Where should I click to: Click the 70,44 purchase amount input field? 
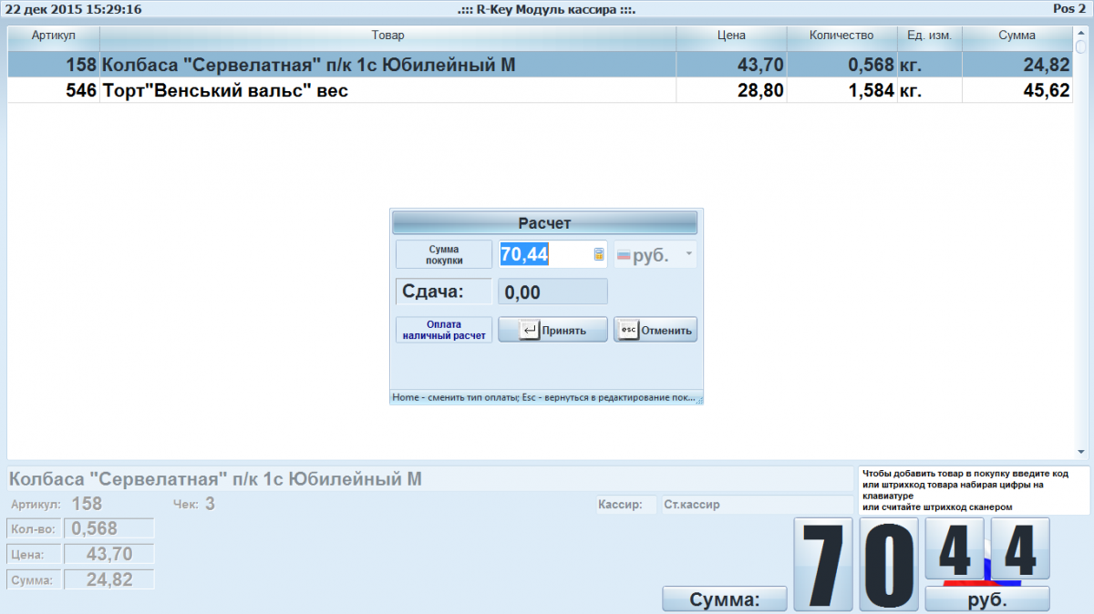pos(543,255)
